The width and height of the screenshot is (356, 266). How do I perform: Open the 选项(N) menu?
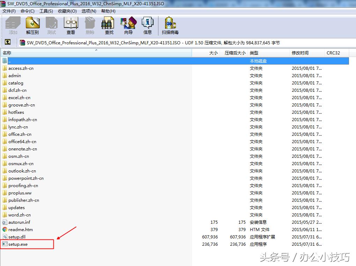(x=89, y=11)
